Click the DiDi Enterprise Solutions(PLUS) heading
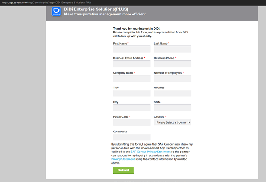This screenshot has height=182, width=266. point(96,9)
